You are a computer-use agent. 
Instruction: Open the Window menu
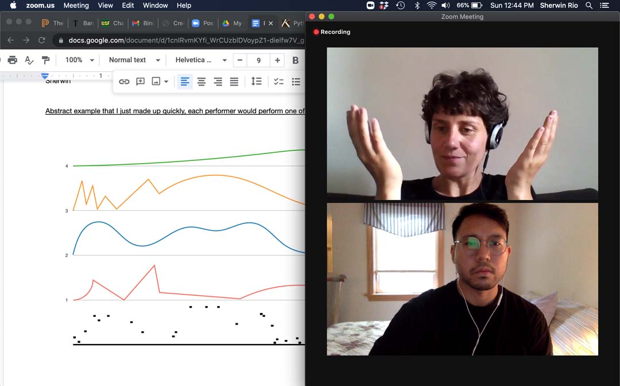[x=156, y=6]
